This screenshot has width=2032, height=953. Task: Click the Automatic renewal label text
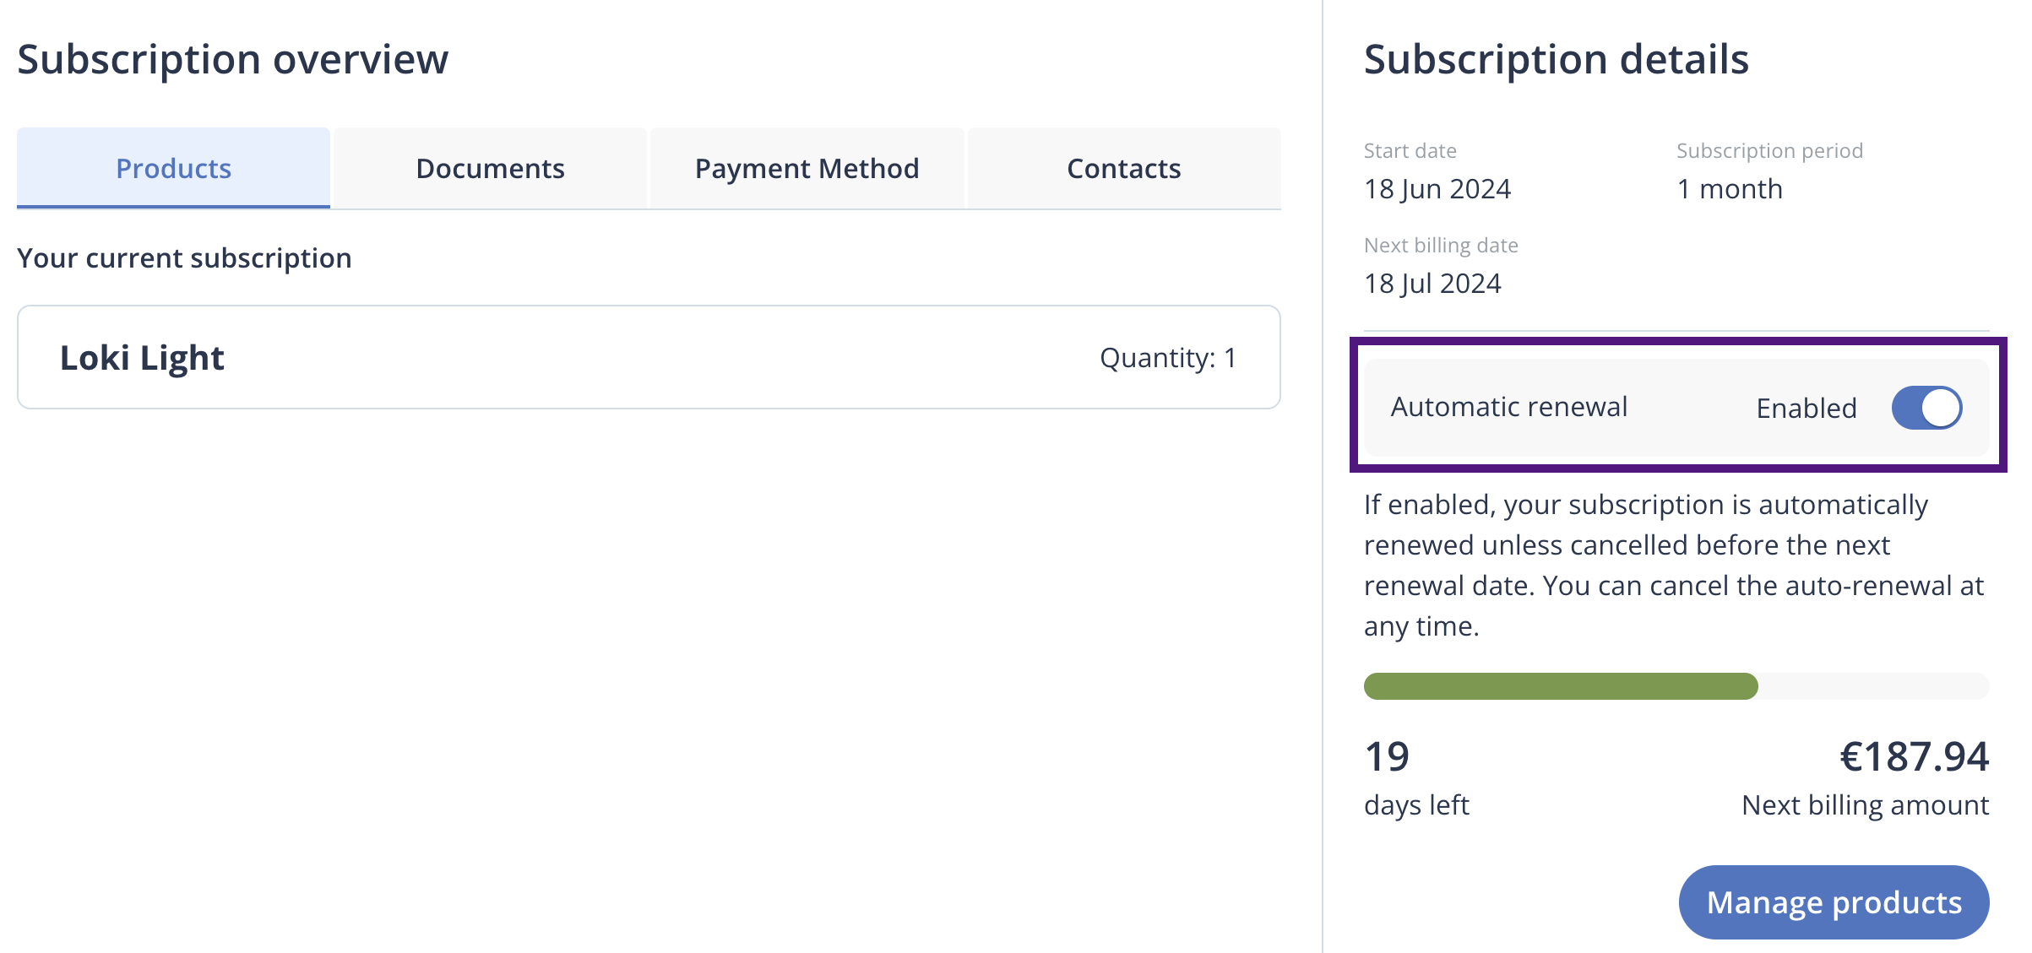1508,407
